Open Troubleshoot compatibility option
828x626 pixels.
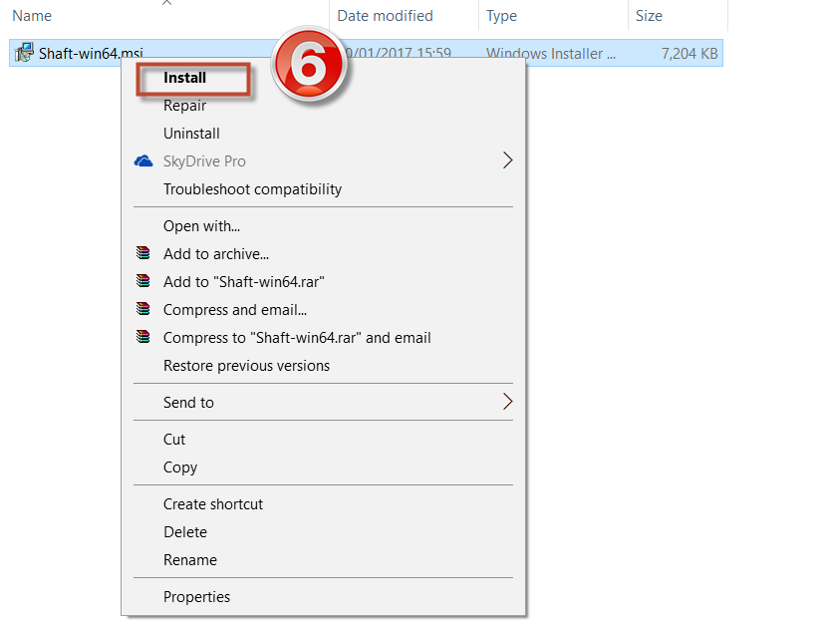(252, 189)
